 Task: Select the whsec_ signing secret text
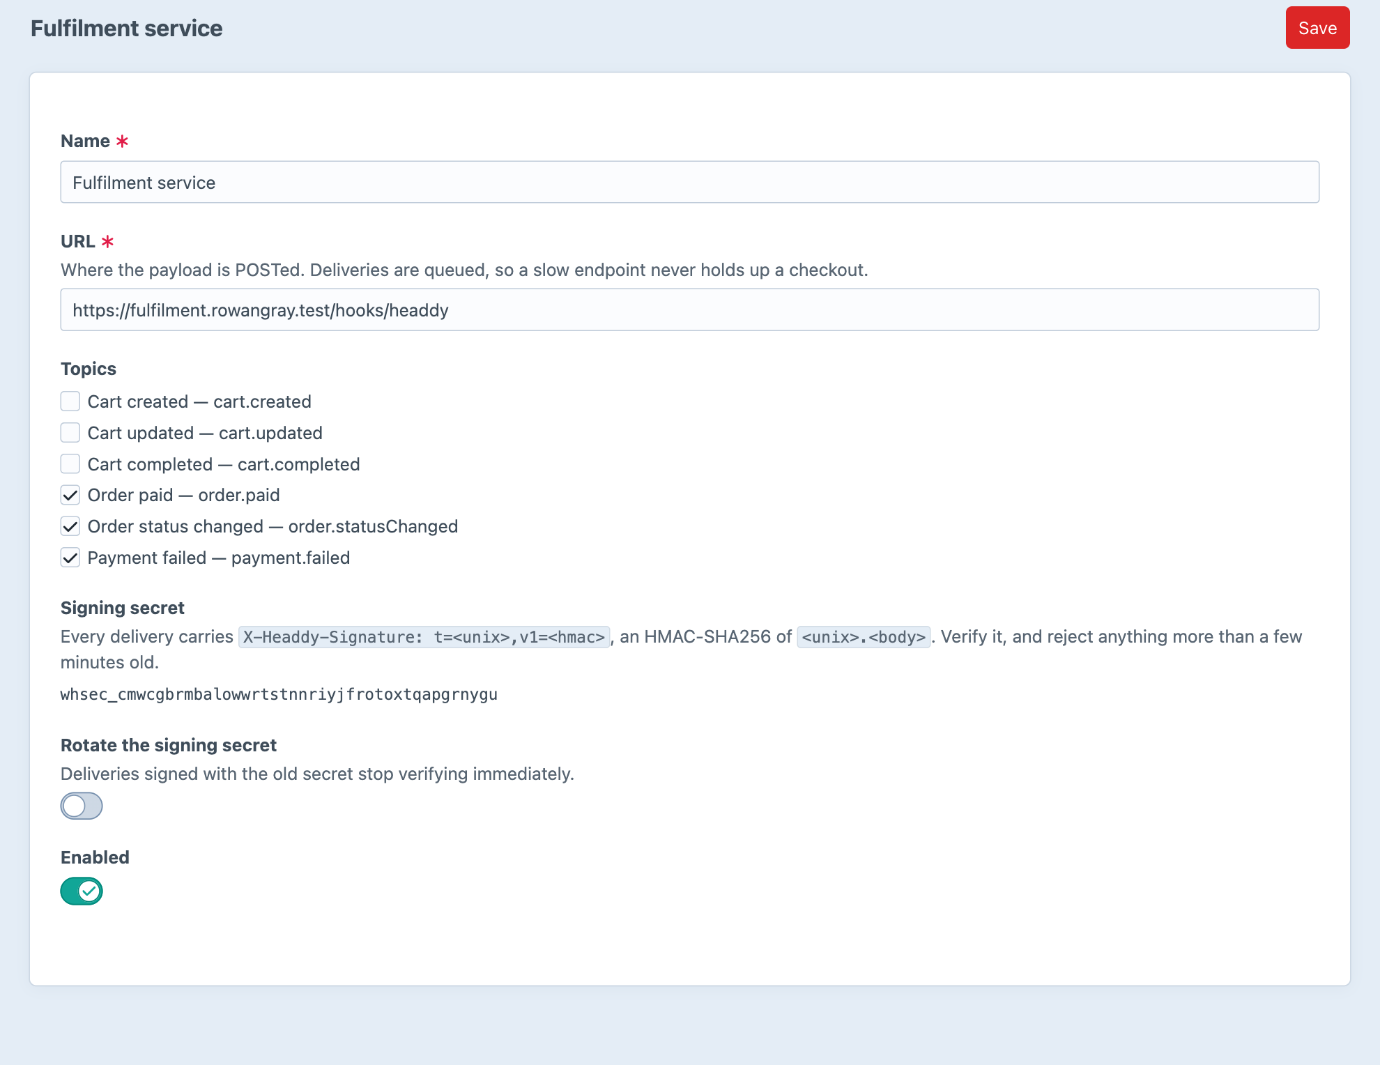click(x=279, y=694)
